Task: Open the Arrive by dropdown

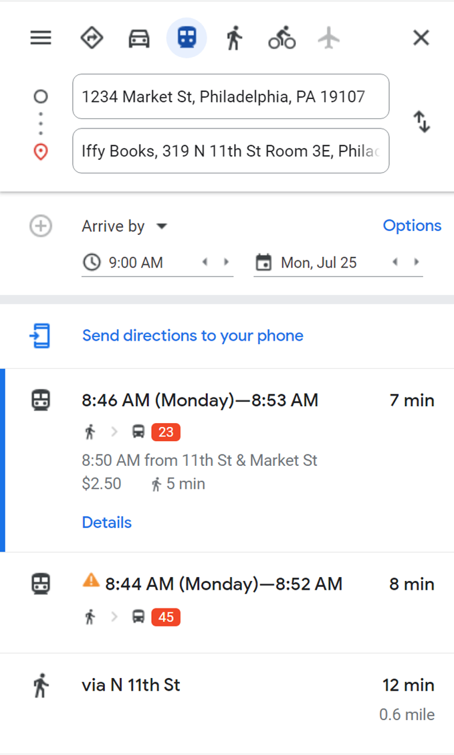Action: pos(124,226)
